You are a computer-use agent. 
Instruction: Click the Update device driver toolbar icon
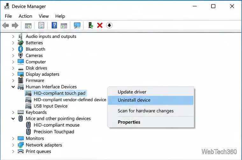click(x=91, y=25)
